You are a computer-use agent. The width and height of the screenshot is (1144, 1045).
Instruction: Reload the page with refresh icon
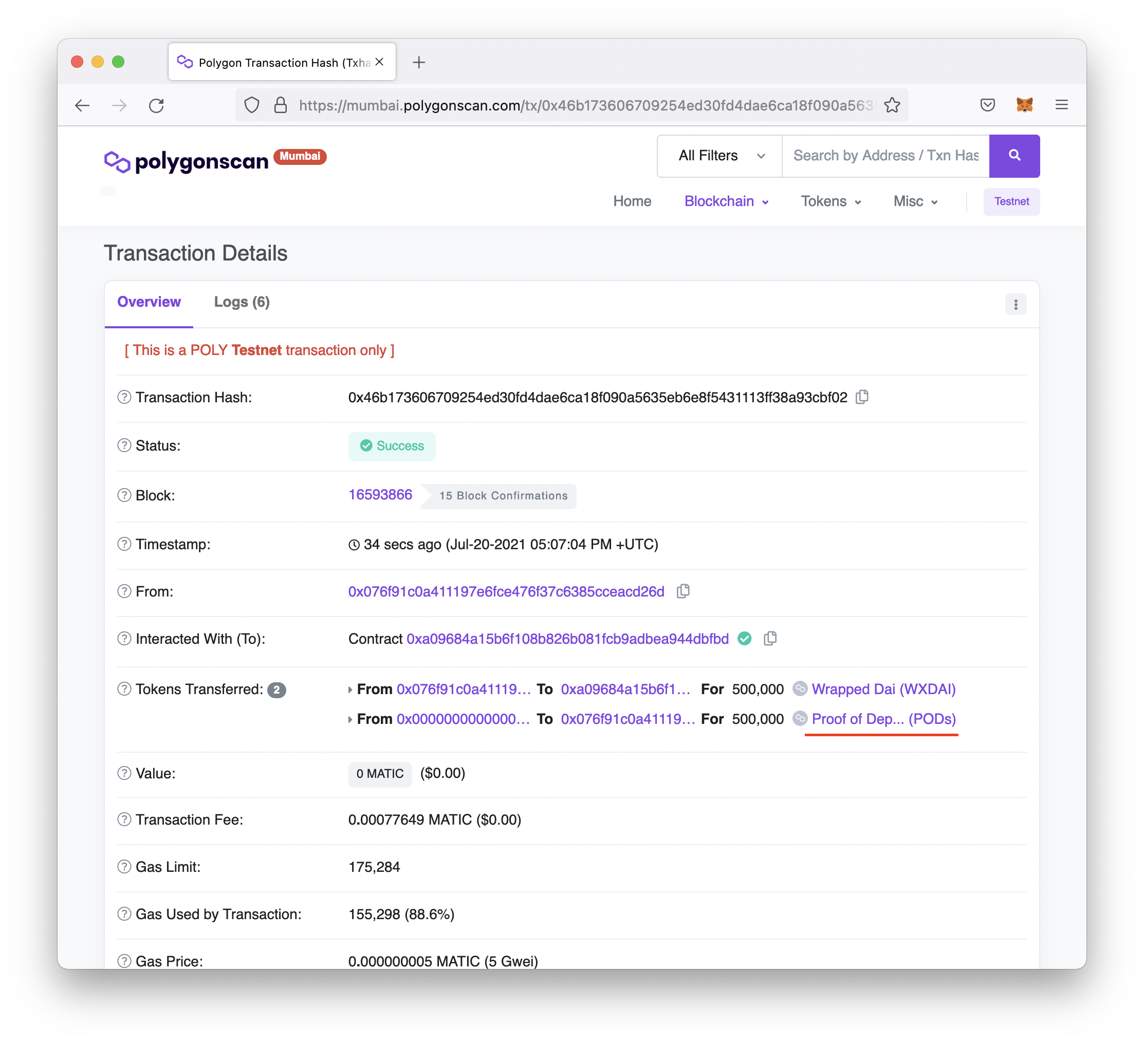click(x=157, y=105)
